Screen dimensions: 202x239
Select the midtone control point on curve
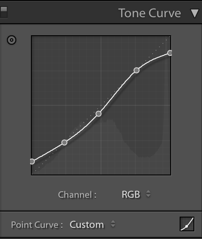pyautogui.click(x=99, y=114)
